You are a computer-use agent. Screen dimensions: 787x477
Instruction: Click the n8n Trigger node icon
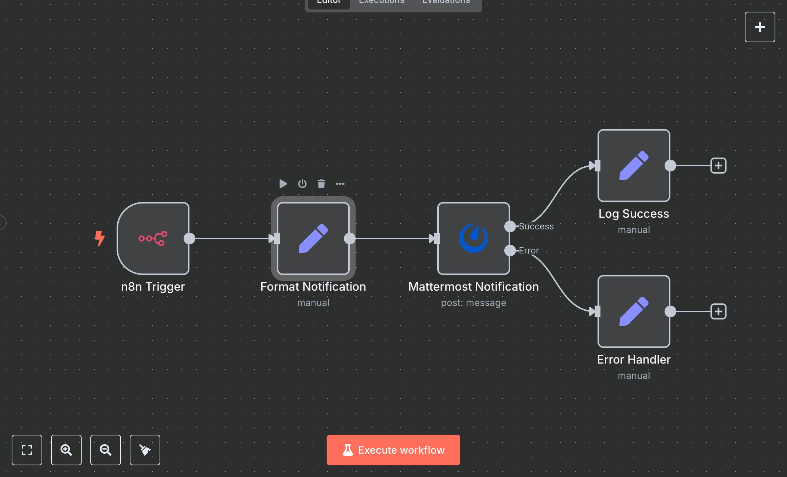[153, 239]
